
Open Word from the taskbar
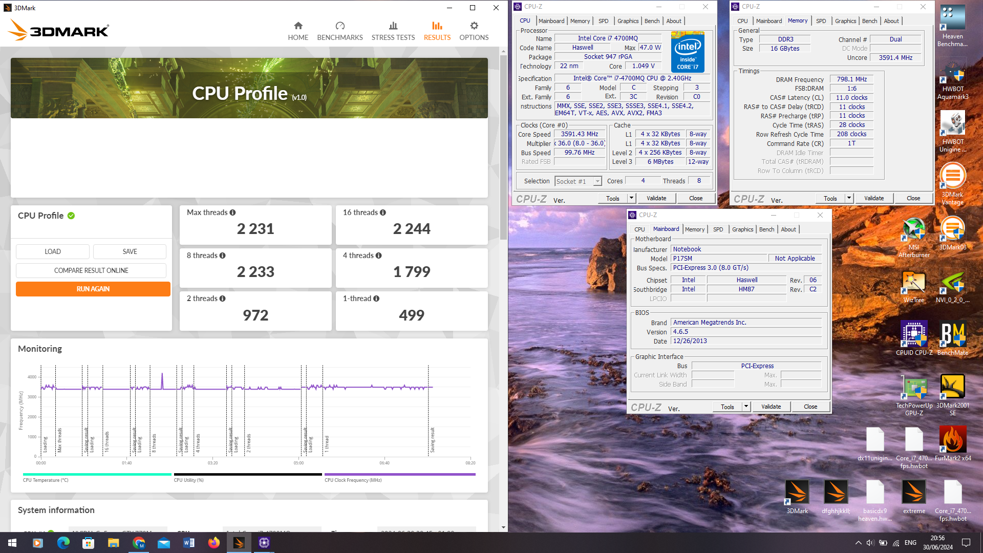[x=189, y=543]
